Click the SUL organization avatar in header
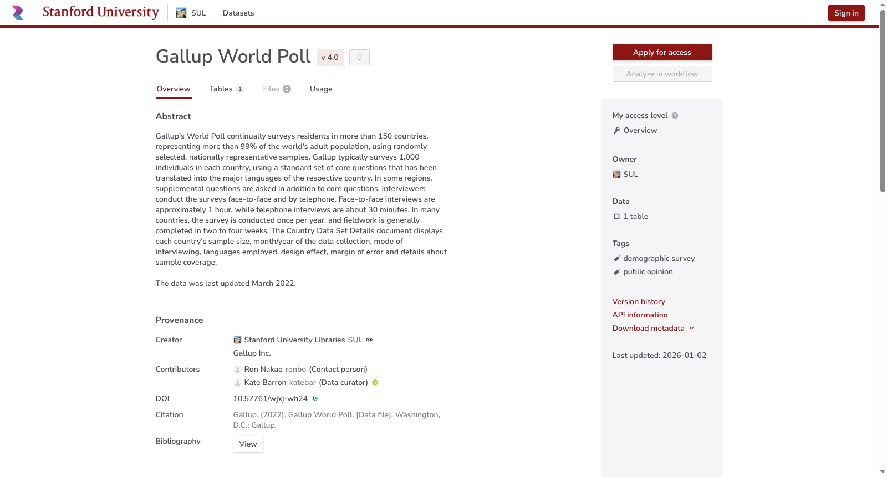The width and height of the screenshot is (887, 477). [x=181, y=13]
